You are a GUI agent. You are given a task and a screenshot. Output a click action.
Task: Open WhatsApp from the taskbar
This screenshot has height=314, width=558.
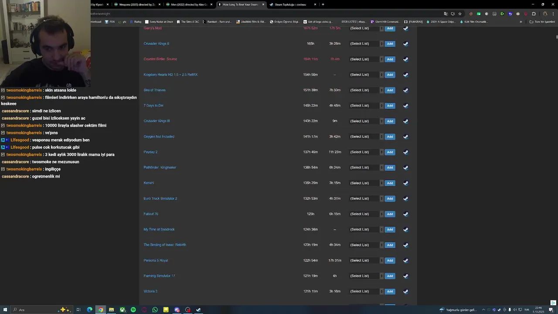(155, 310)
